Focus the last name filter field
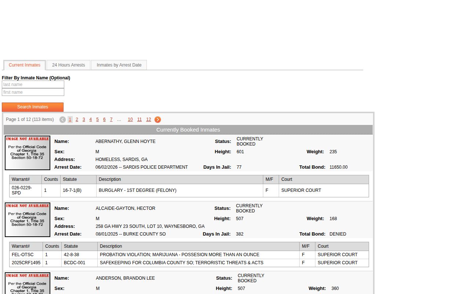 tap(33, 85)
